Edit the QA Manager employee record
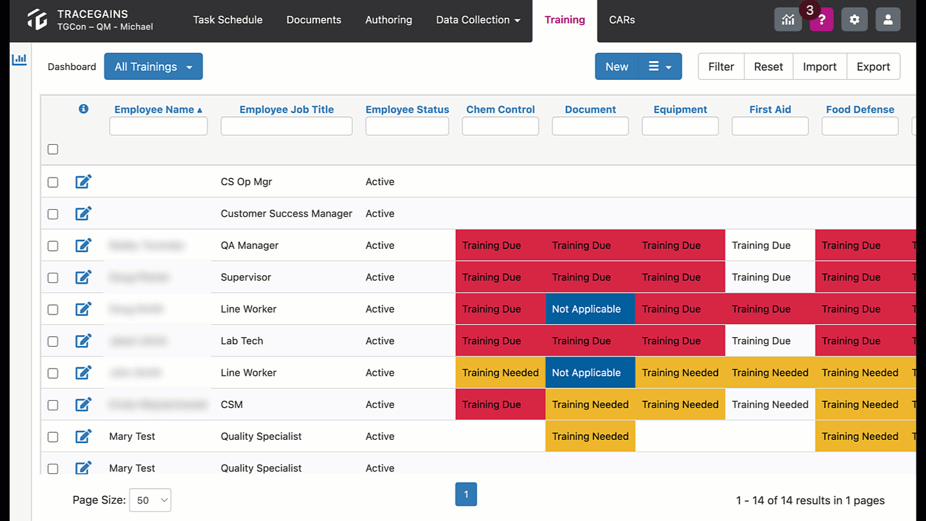 84,245
